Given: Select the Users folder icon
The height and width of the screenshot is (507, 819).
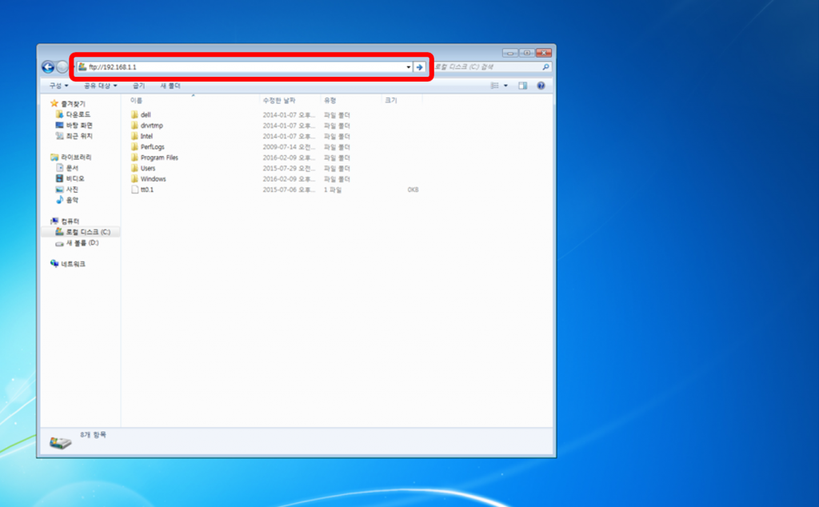Looking at the screenshot, I should click(x=134, y=168).
